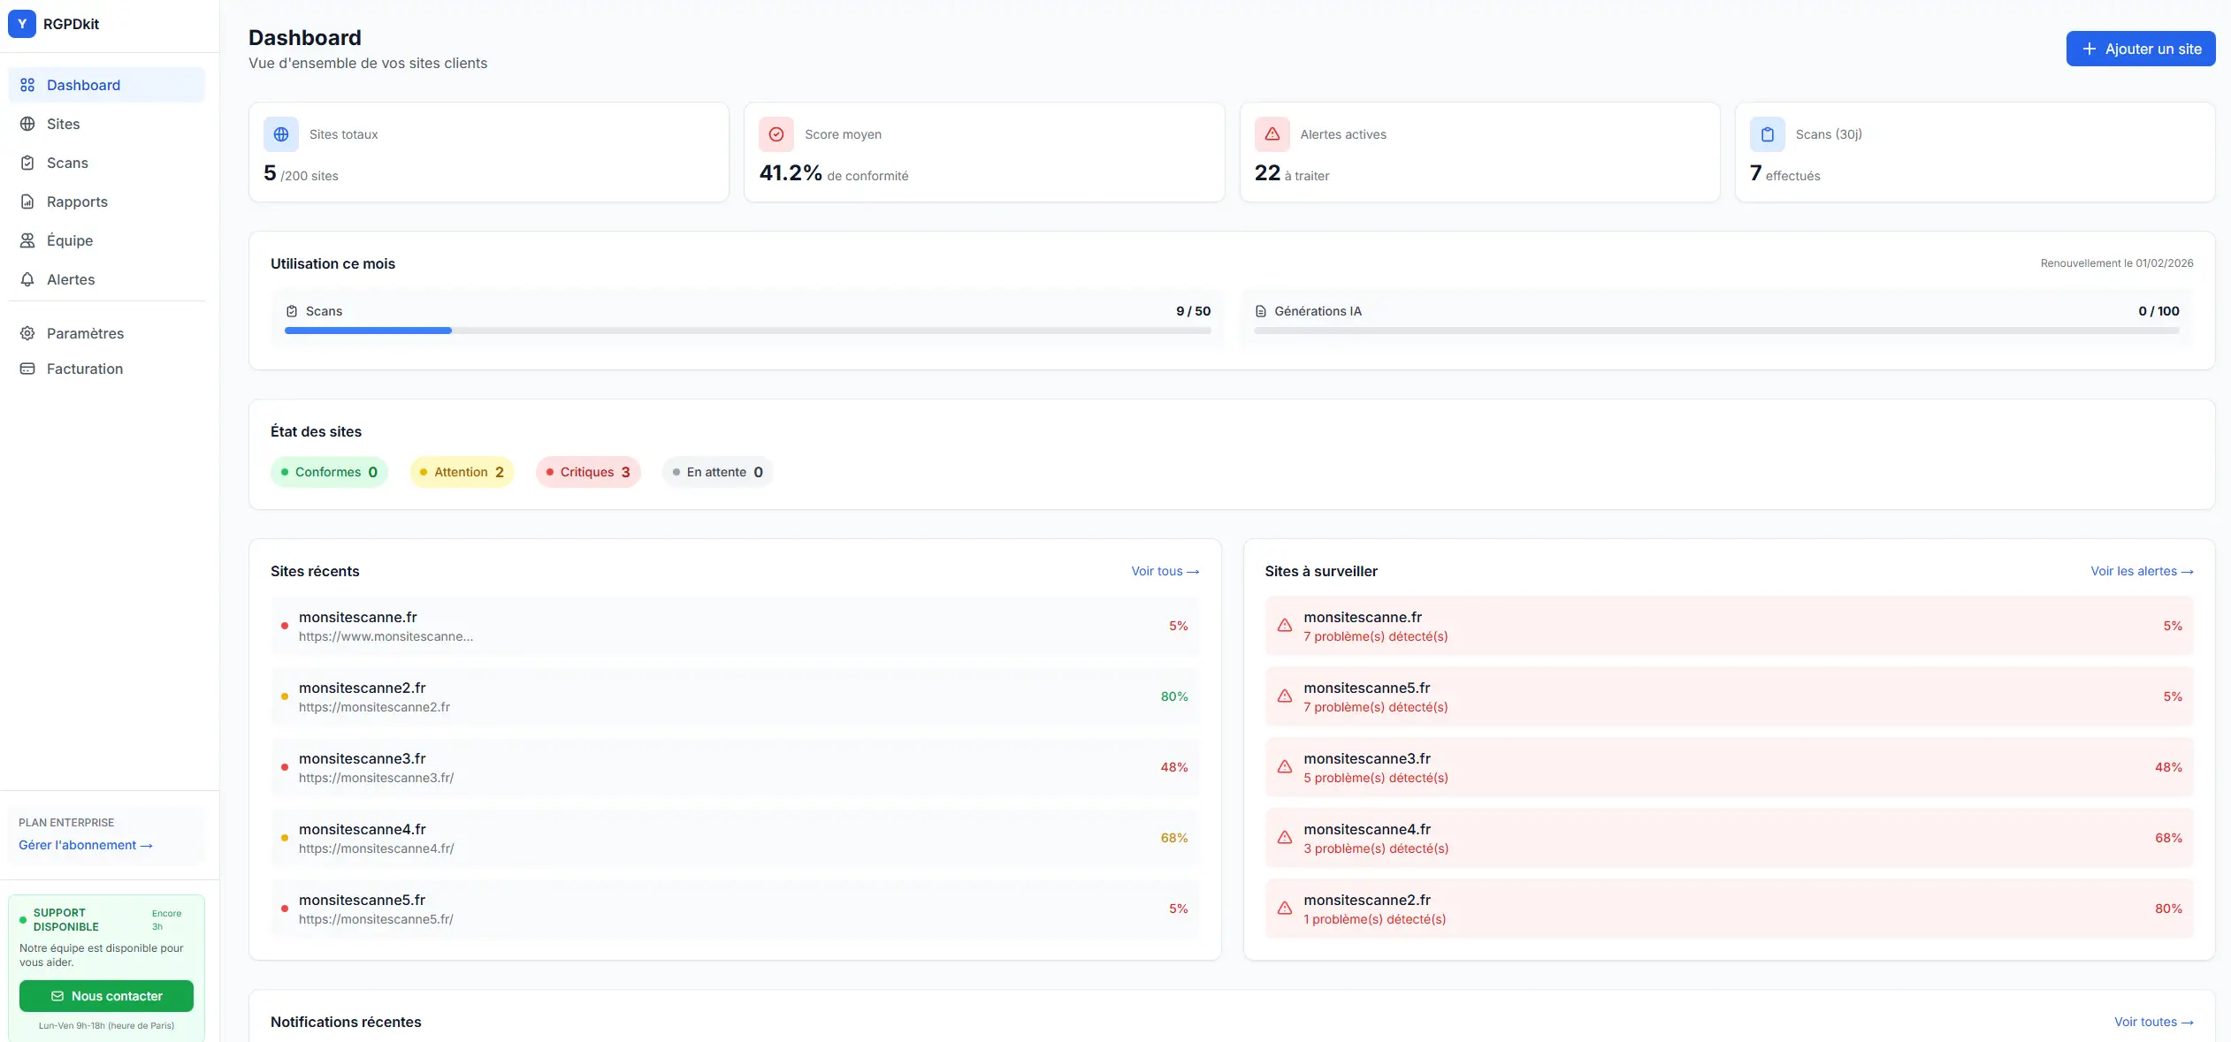The width and height of the screenshot is (2231, 1042).
Task: Click the warning icon in Alertes actives card
Action: [x=1272, y=134]
